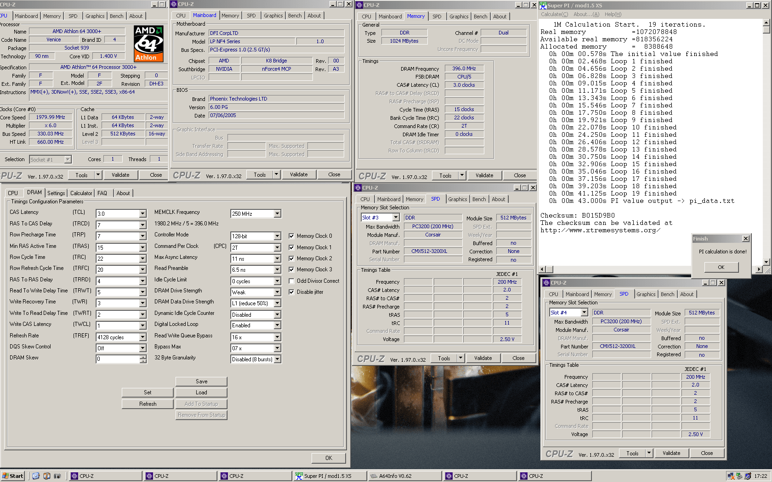
Task: Close the Finish dialog with X
Action: coord(745,239)
